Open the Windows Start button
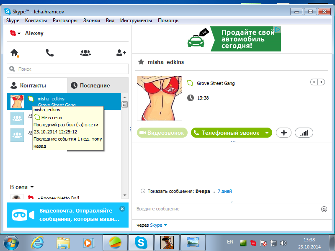 point(11,243)
